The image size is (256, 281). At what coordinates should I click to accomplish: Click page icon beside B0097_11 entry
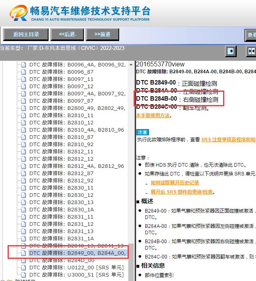(23, 79)
